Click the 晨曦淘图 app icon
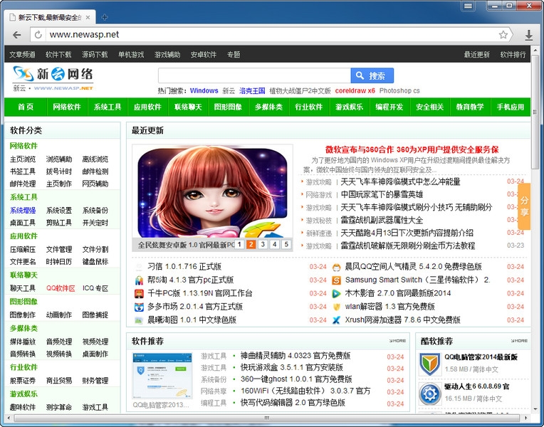Viewport: 544px width, 427px height. tap(139, 320)
